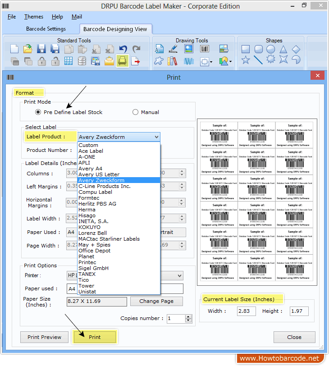Click the Undo arrow icon

[123, 49]
